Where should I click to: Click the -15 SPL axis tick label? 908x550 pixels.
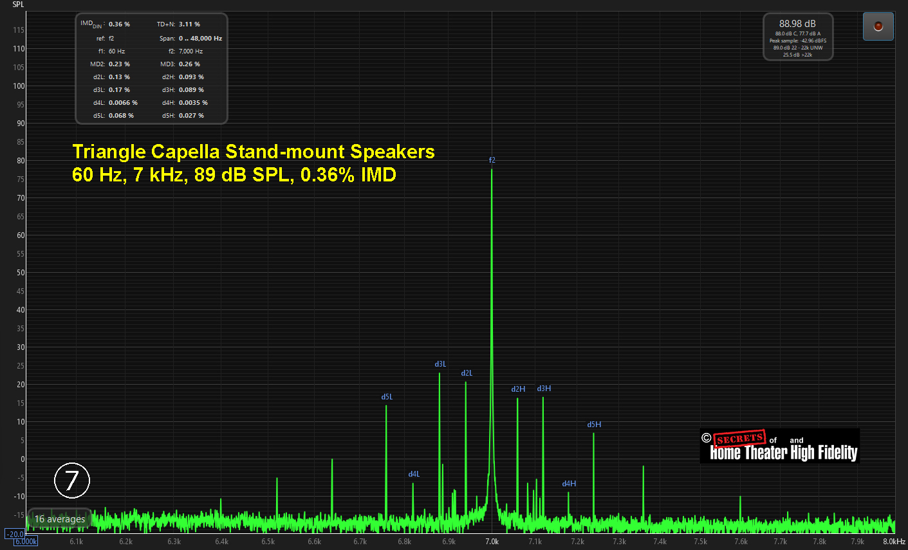19,515
